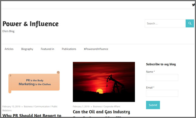This screenshot has height=118, width=196.
Task: Click the Ella's Blog tagline
Action: tap(8, 31)
